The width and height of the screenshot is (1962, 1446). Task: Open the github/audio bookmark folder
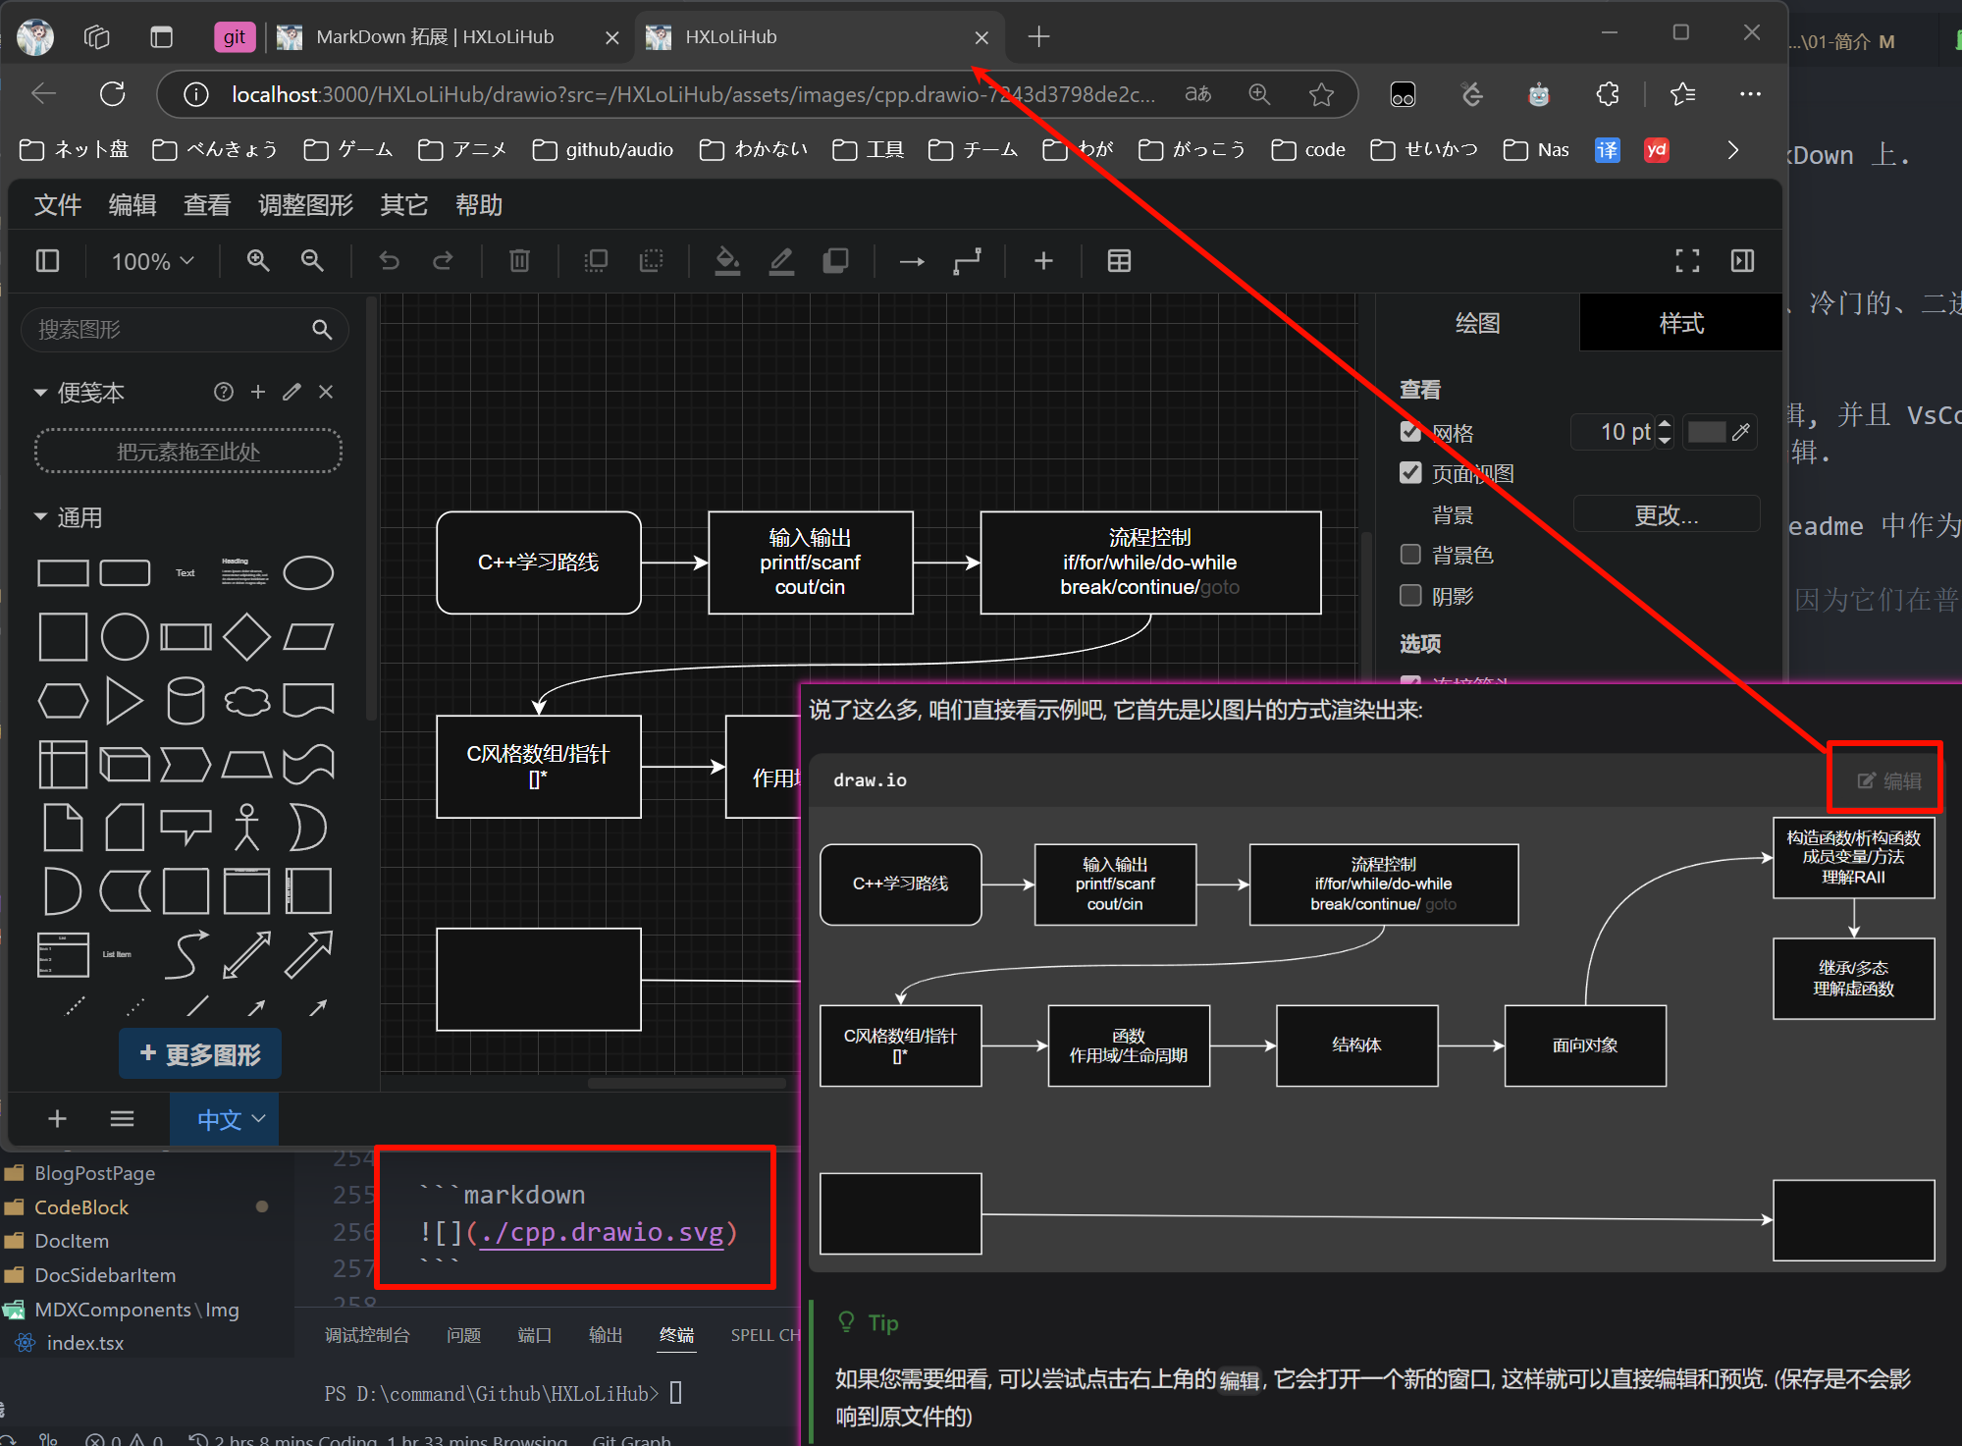pyautogui.click(x=603, y=149)
